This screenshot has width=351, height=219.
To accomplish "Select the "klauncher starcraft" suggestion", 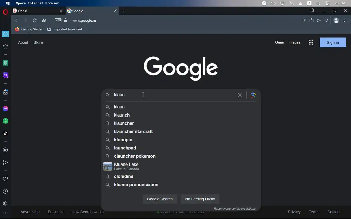I will 181,131.
